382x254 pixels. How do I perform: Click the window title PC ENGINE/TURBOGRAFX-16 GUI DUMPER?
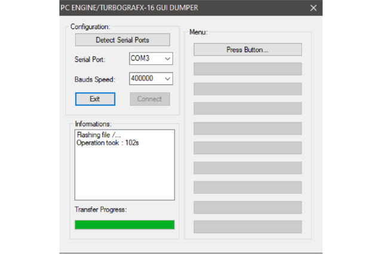point(130,8)
